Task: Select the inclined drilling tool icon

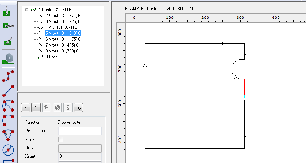Action: coord(8,41)
